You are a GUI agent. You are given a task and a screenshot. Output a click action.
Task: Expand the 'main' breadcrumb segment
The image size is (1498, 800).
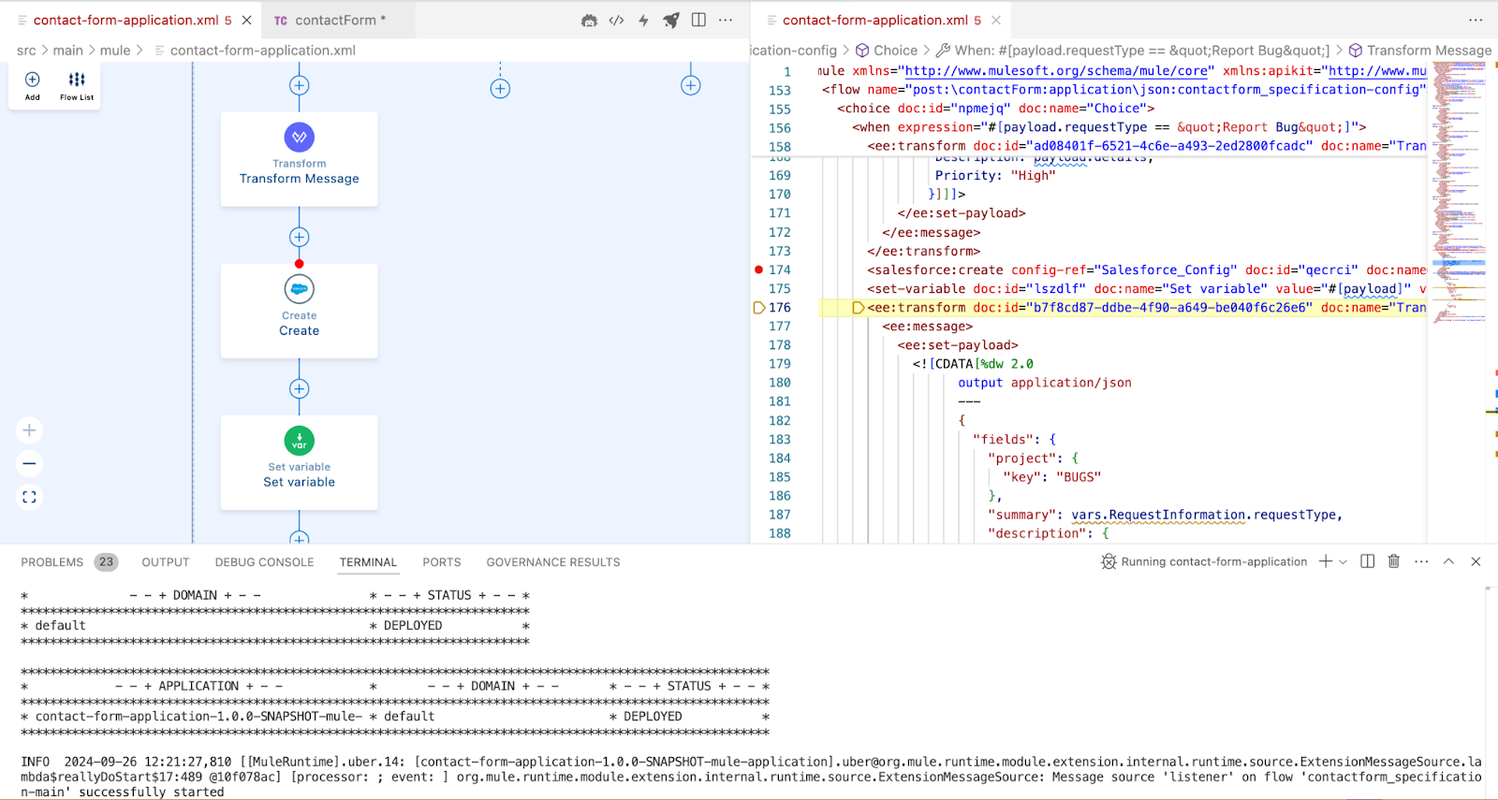(68, 51)
